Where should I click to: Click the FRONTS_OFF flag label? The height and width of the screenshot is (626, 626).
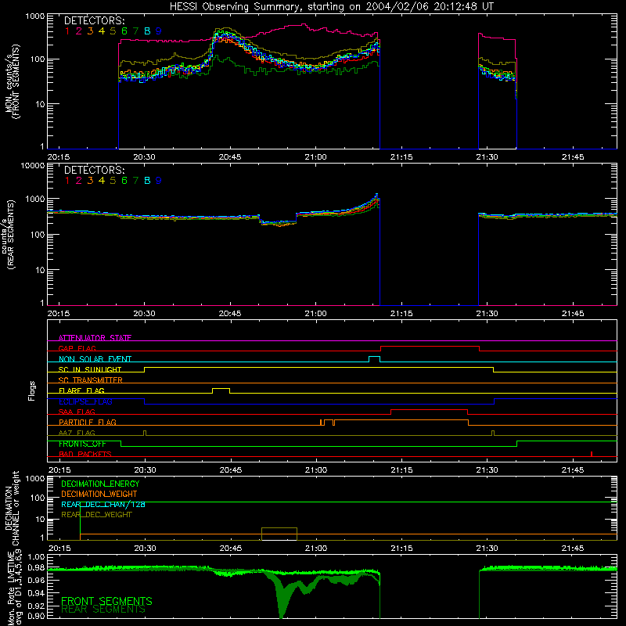pos(82,444)
